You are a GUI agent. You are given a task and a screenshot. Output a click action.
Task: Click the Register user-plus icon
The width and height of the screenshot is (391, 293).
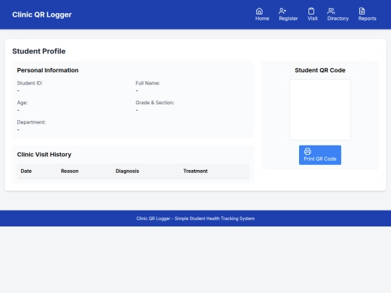pos(282,11)
